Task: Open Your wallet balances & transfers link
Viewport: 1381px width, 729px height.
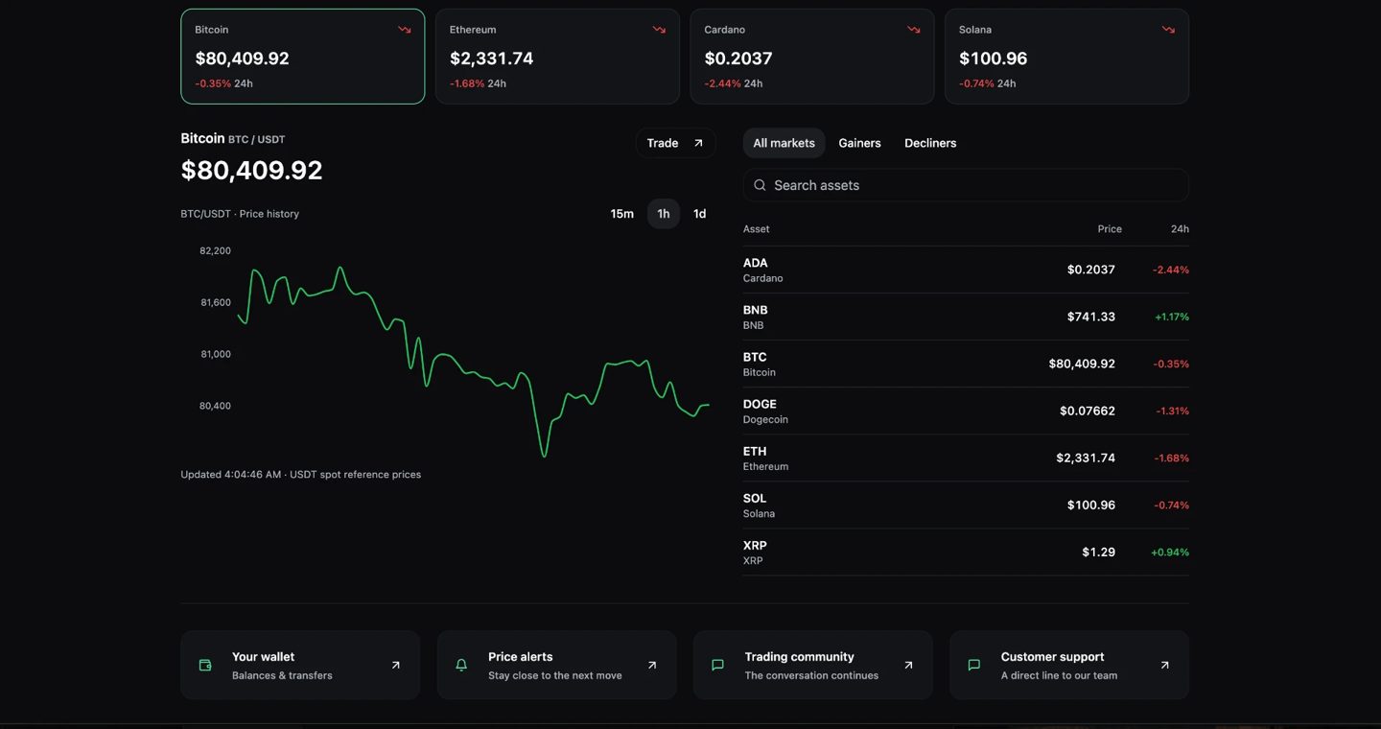Action: coord(300,665)
